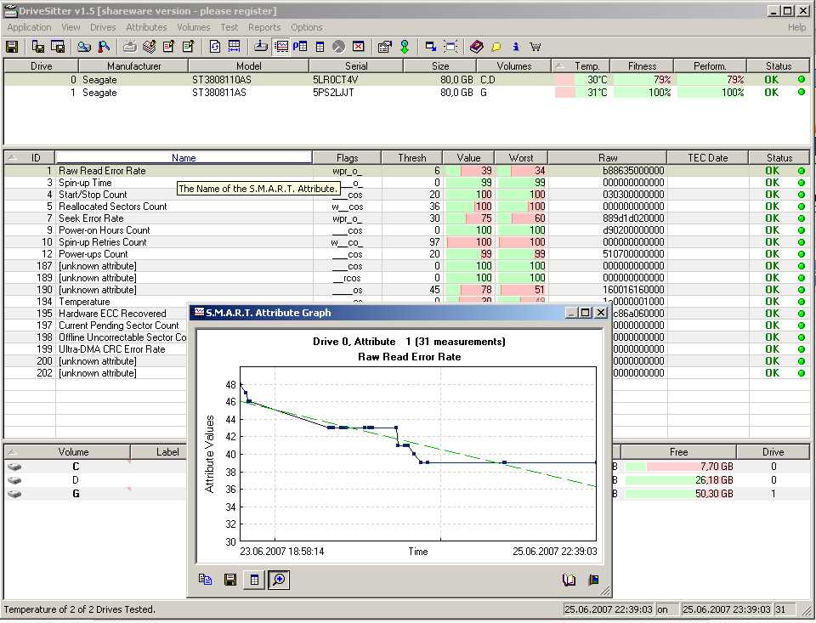The image size is (816, 623).
Task: Open the Application menu
Action: pos(29,27)
